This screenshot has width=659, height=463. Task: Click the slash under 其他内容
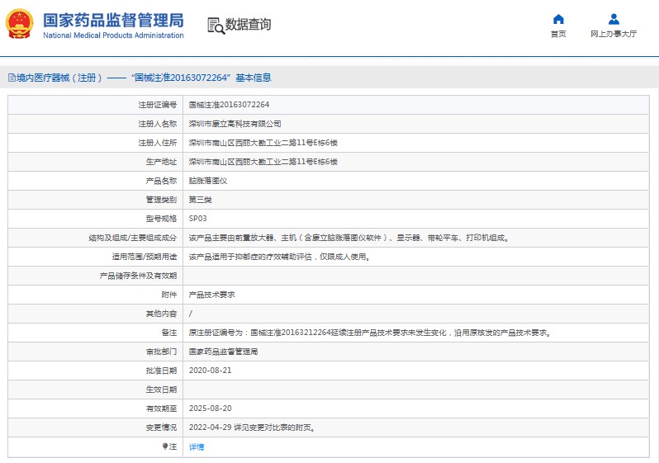[x=191, y=314]
